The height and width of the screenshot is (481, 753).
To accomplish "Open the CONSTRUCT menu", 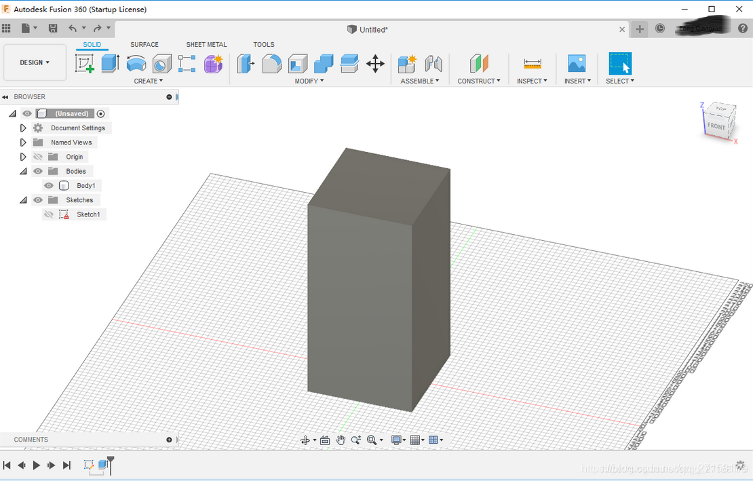I will tap(478, 81).
